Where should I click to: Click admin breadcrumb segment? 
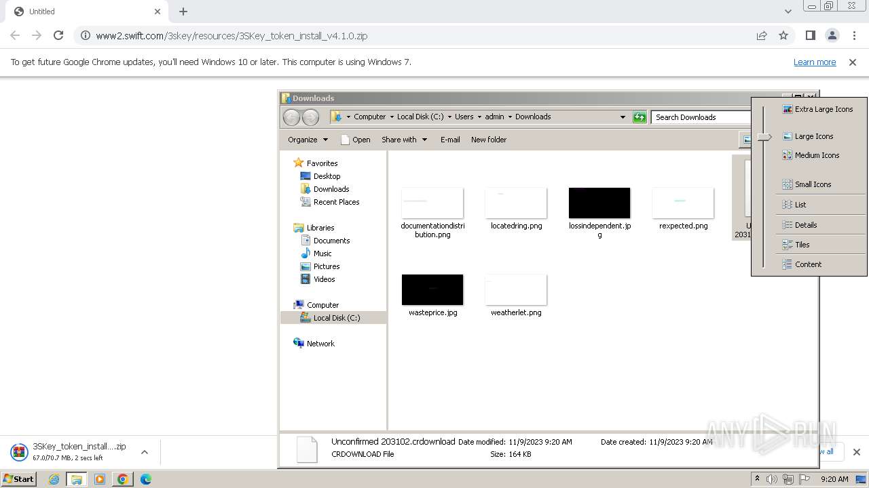tap(494, 117)
